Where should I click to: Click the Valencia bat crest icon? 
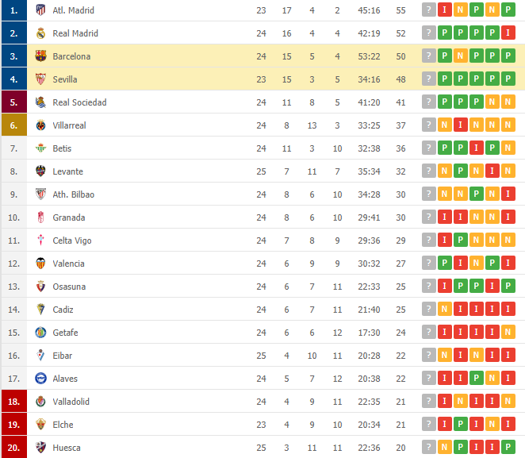(x=40, y=264)
